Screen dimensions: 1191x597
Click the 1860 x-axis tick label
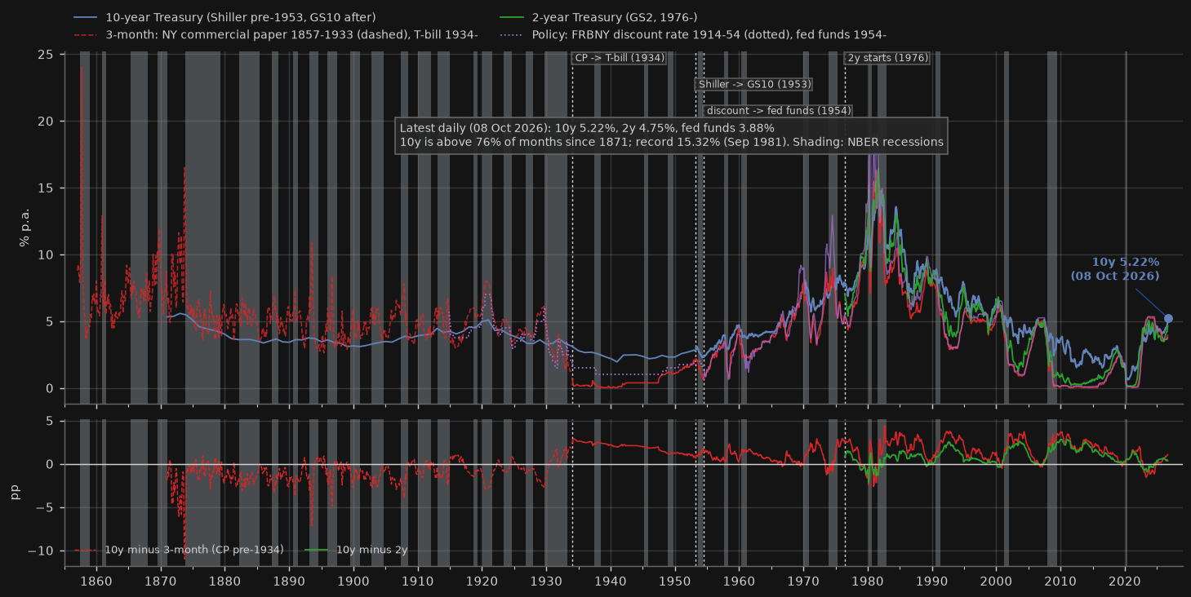(96, 581)
